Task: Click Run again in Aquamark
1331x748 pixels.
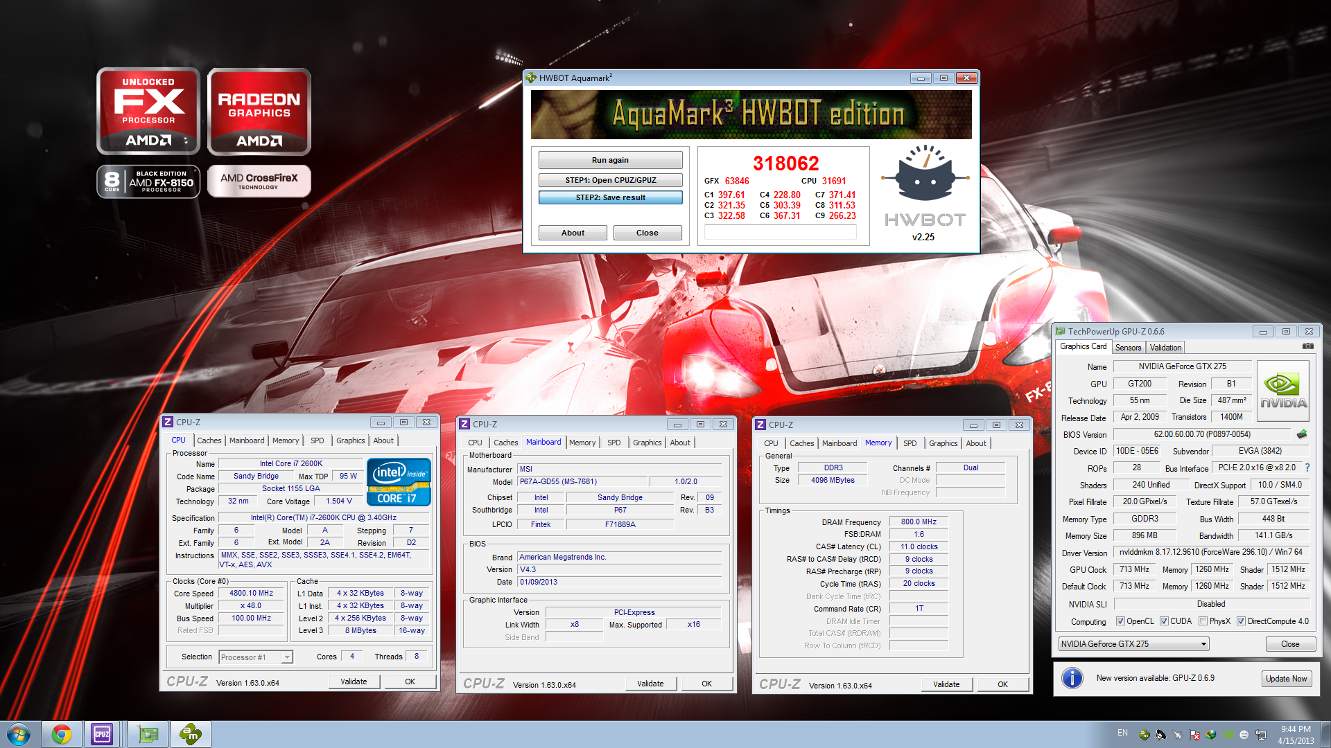Action: tap(610, 160)
